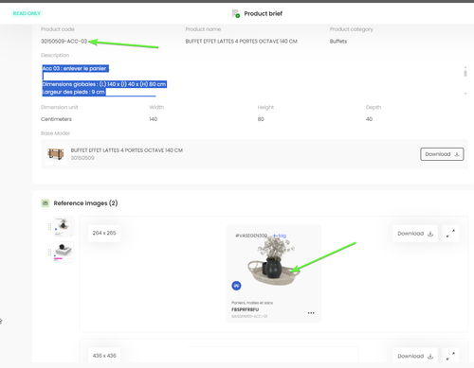Click the base model name BUFFET EFFET LATTES

tap(127, 150)
